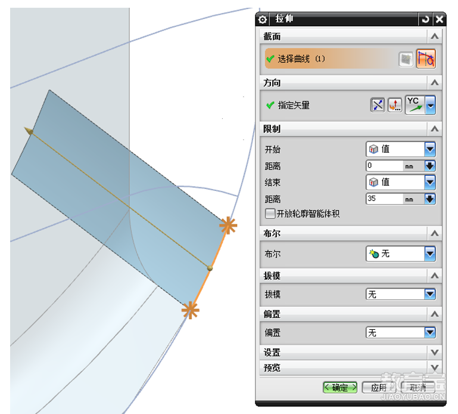Click the 取消 cancel button
The width and height of the screenshot is (458, 414).
coord(418,388)
